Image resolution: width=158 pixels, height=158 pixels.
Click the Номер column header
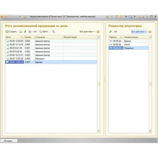(29, 37)
